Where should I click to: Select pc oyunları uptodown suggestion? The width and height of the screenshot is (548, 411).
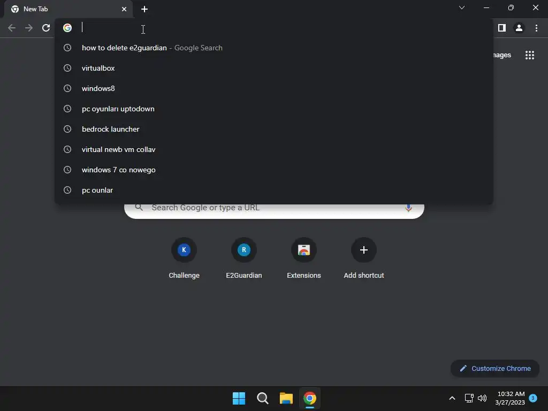pos(274,109)
